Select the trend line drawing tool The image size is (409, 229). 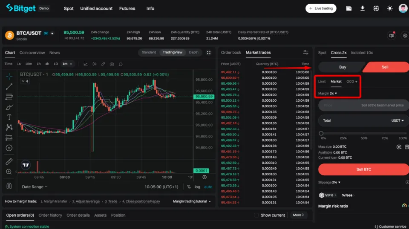coord(9,87)
